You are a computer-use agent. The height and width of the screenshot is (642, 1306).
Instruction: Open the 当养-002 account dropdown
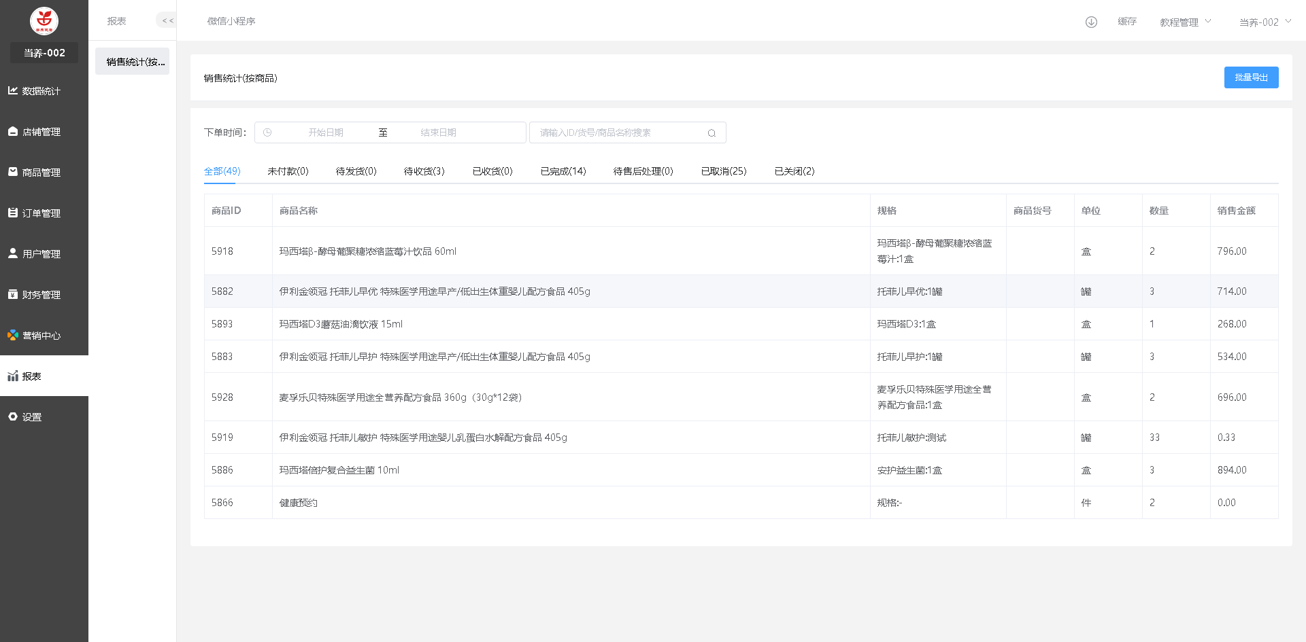point(1265,22)
